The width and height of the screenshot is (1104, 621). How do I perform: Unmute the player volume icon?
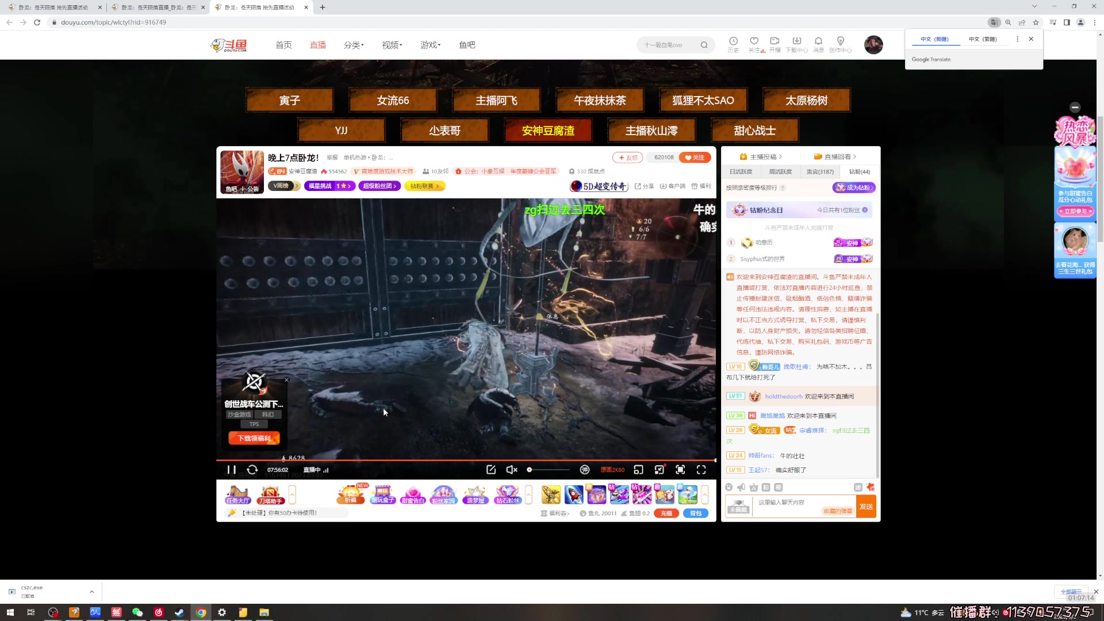[511, 470]
